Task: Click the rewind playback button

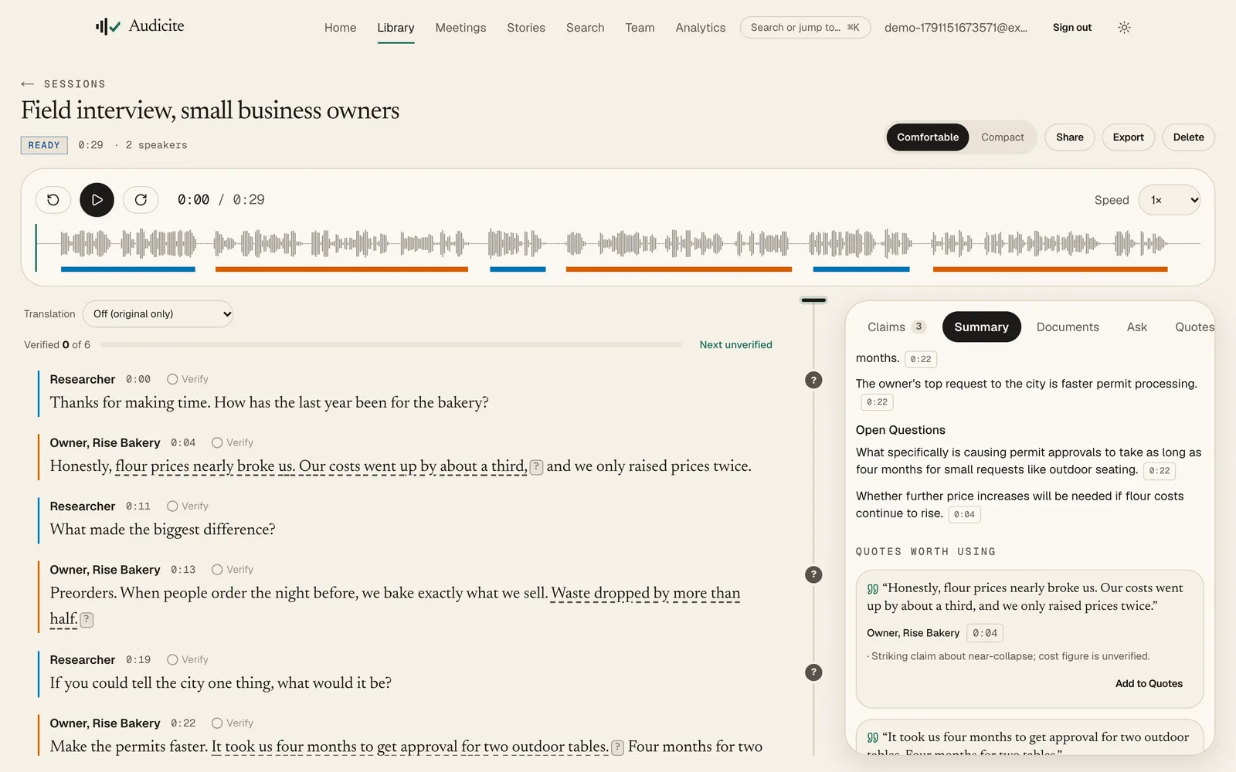Action: [53, 200]
